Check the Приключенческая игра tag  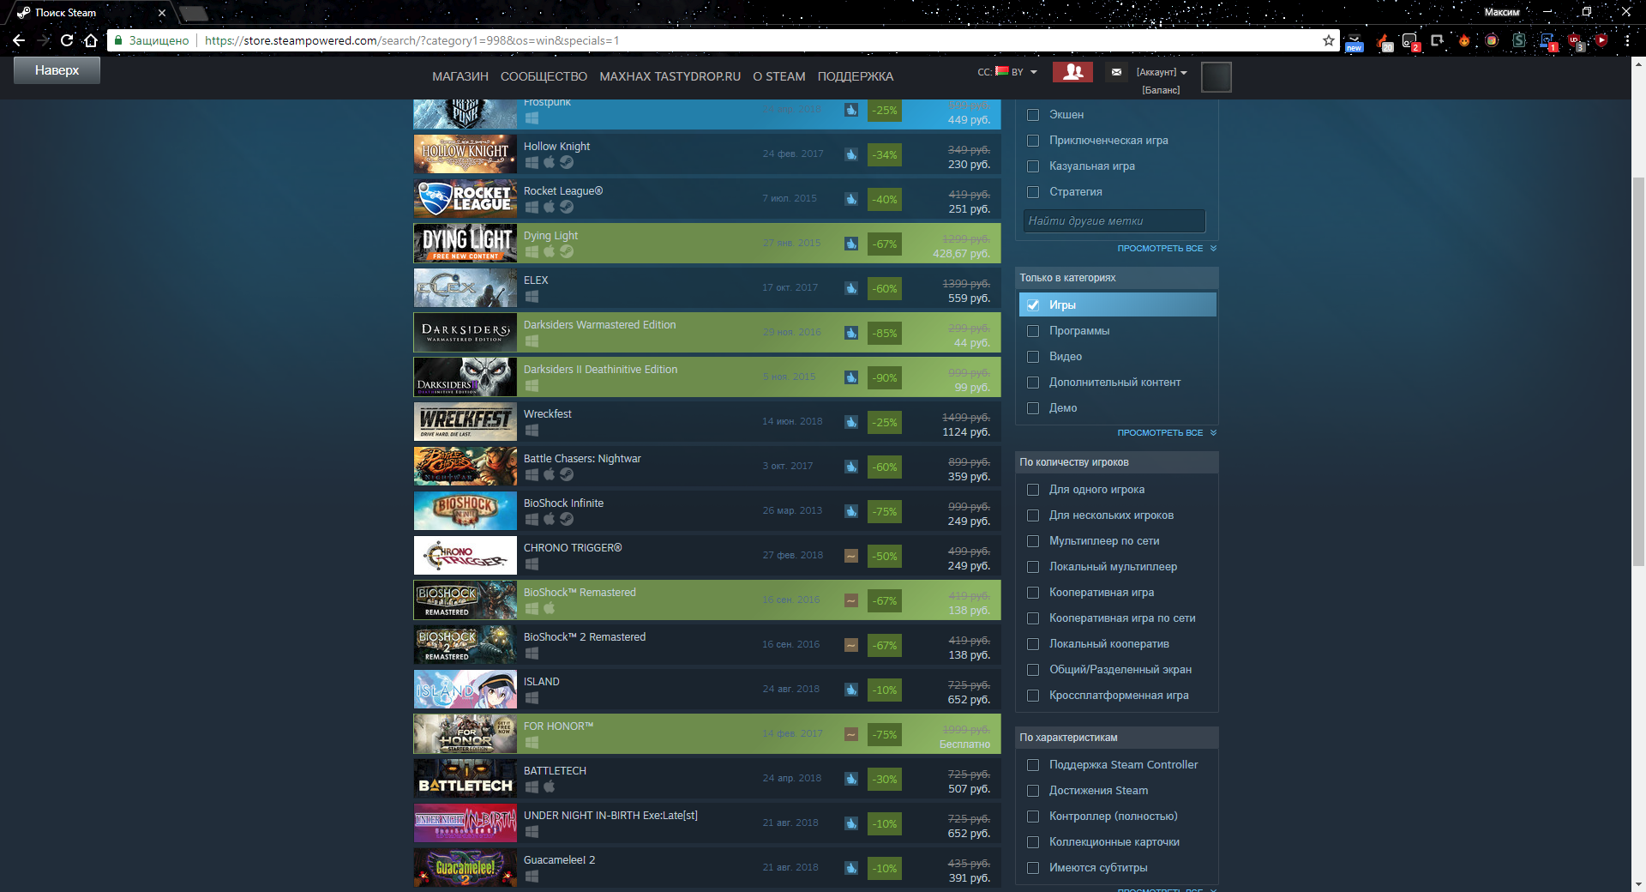click(x=1033, y=141)
